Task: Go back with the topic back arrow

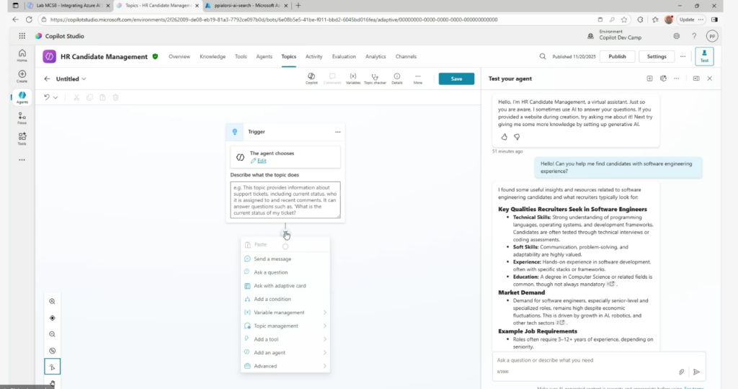Action: point(47,79)
